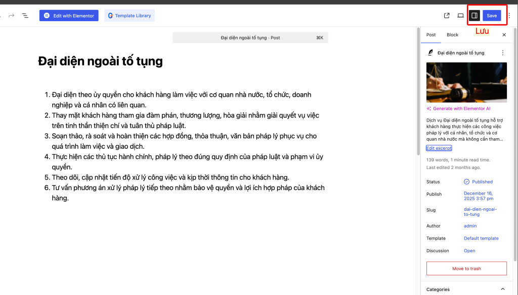This screenshot has height=295, width=518.
Task: Open post actions three-dot menu in sidebar
Action: point(502,52)
